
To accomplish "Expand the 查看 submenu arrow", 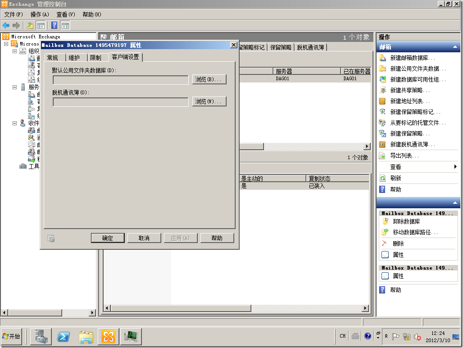I will pyautogui.click(x=455, y=167).
